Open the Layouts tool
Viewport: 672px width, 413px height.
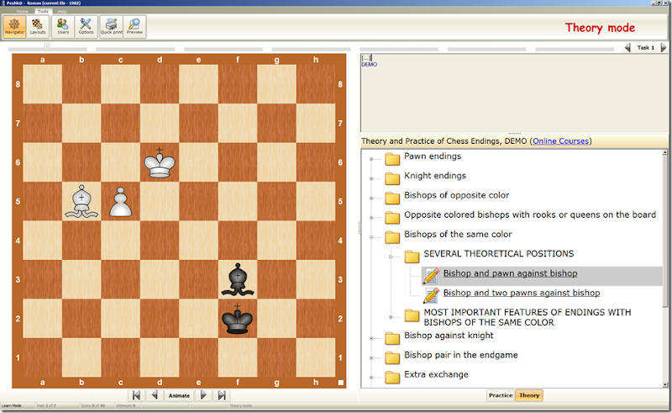click(x=37, y=27)
